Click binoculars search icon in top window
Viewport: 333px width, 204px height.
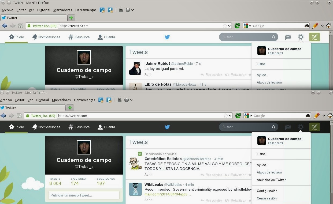pos(307,26)
